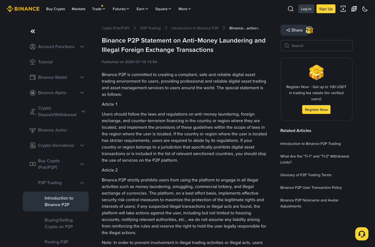Click the Account Functions user icon
The image size is (375, 247).
tap(33, 47)
